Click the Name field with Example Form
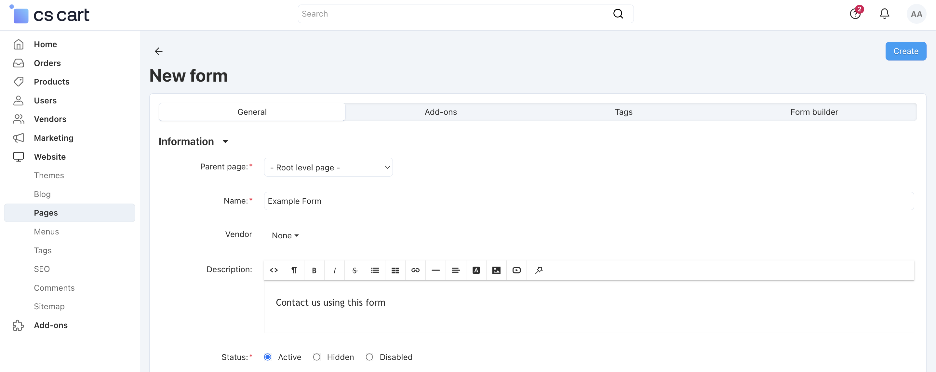The image size is (936, 372). [589, 201]
